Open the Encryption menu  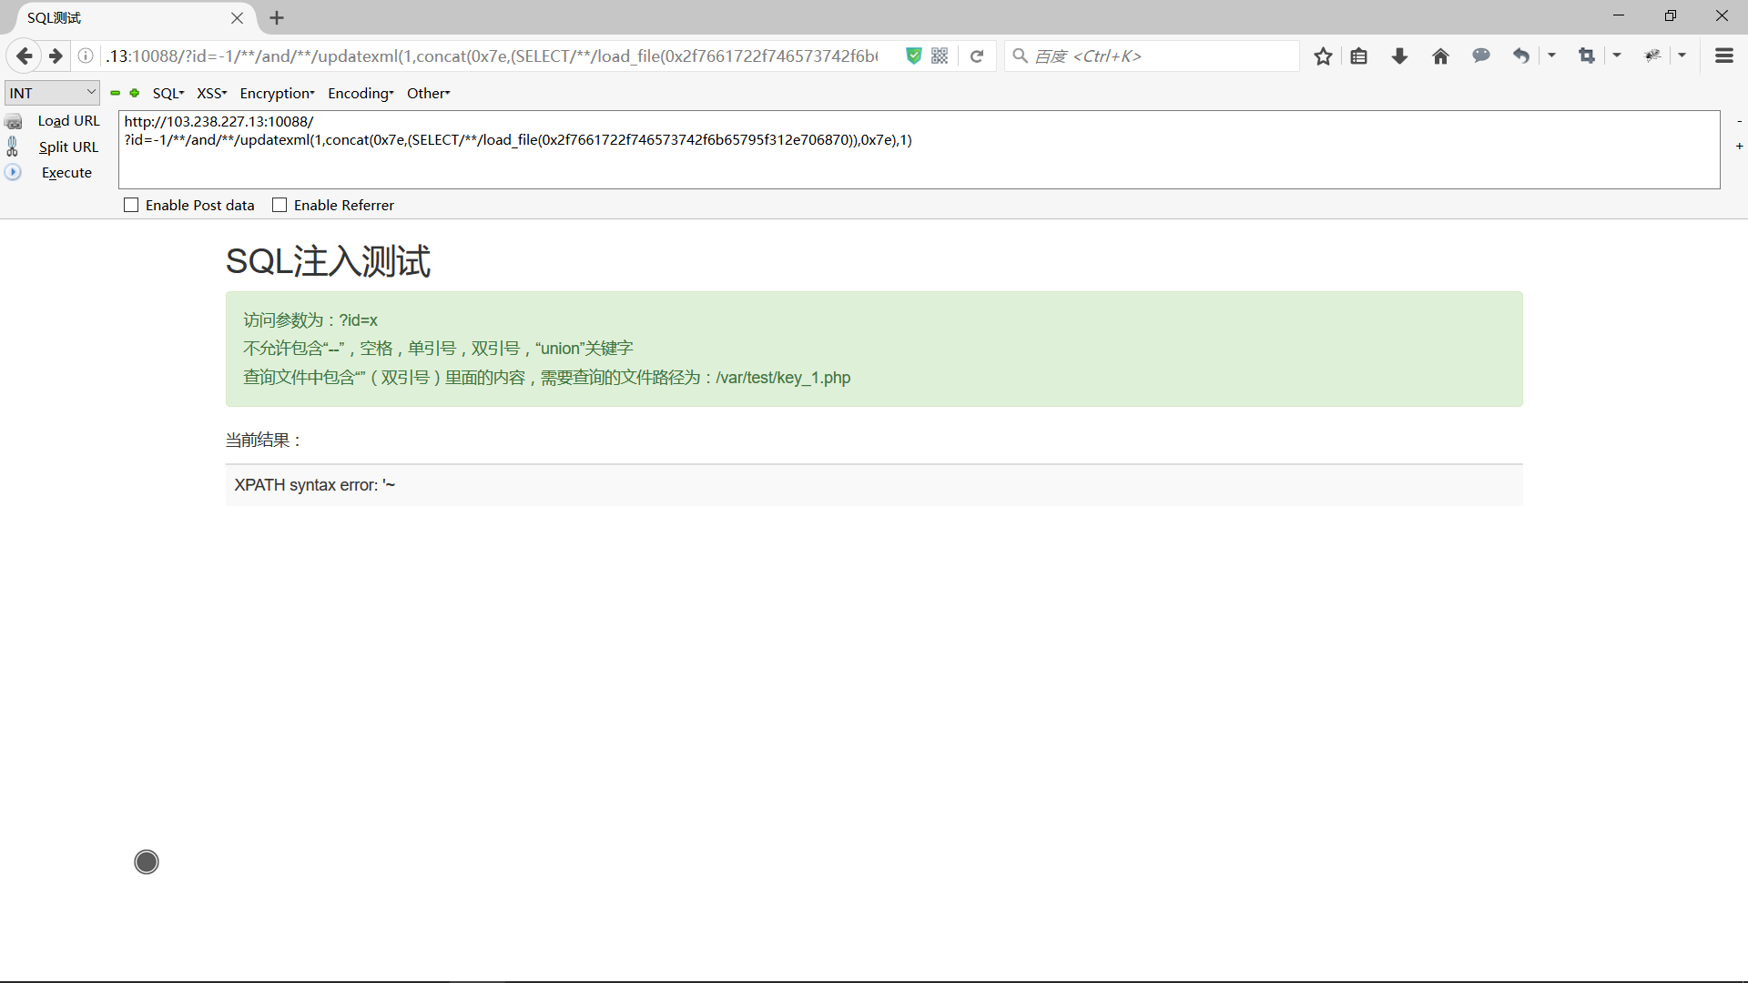277,94
